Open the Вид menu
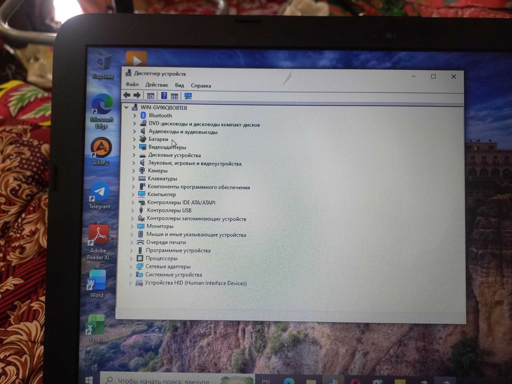Image resolution: width=512 pixels, height=384 pixels. pos(179,85)
